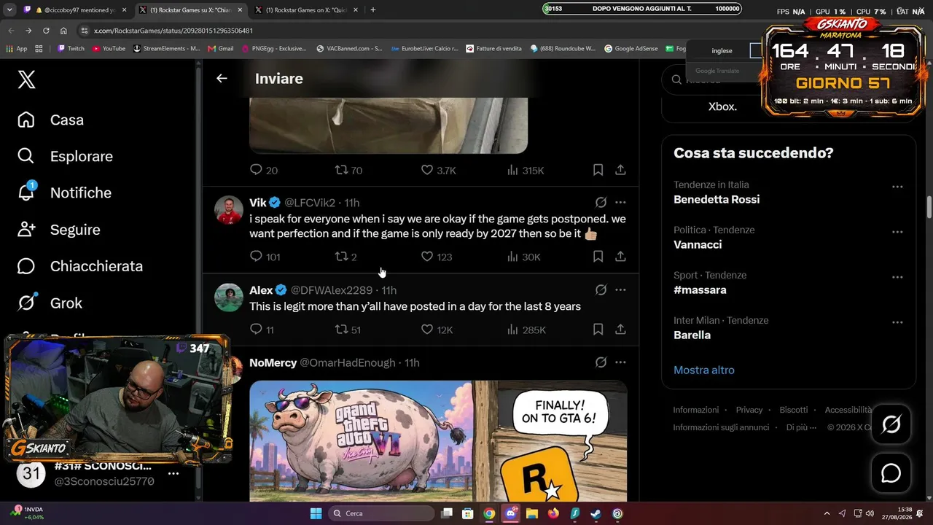
Task: Open the YouTube bookmark
Action: pyautogui.click(x=108, y=49)
